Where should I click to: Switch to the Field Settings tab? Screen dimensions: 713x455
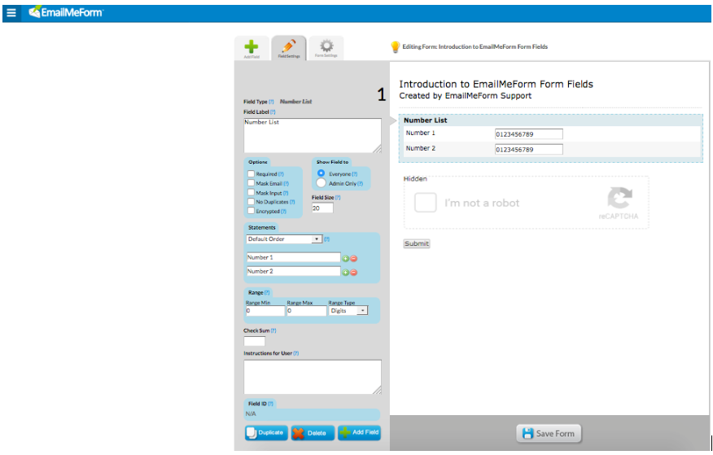(289, 48)
